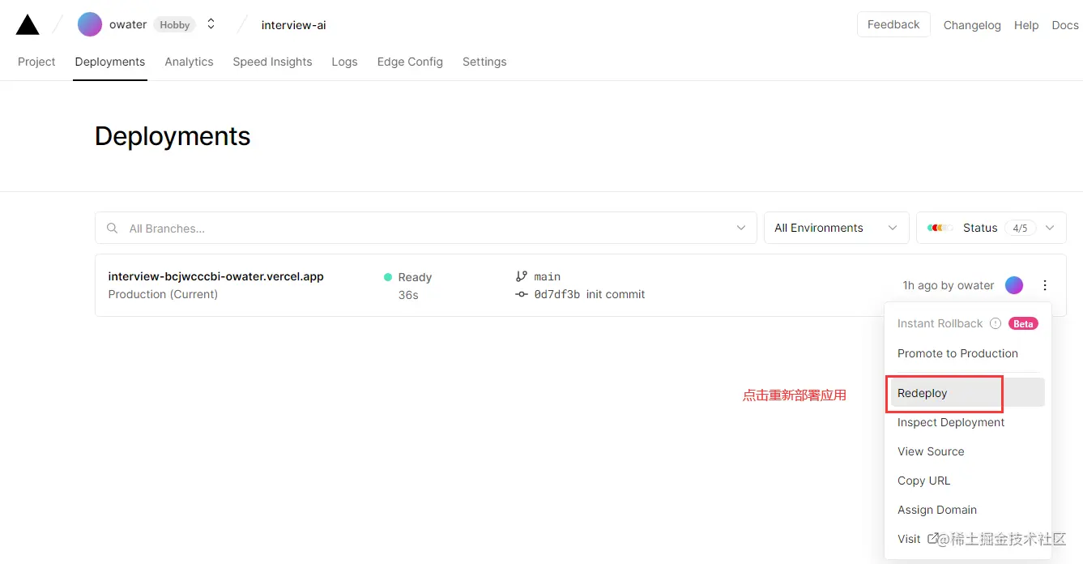Image resolution: width=1083 pixels, height=564 pixels.
Task: Click the commit icon beside 0d7df3b
Action: point(522,294)
